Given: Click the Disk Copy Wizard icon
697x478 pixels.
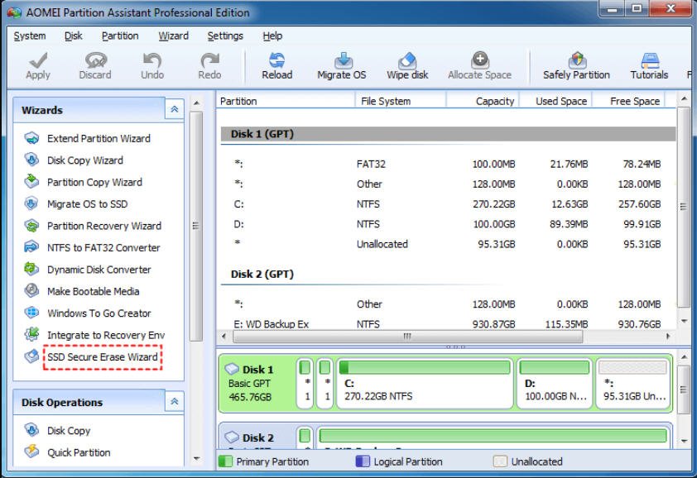Looking at the screenshot, I should [x=31, y=160].
